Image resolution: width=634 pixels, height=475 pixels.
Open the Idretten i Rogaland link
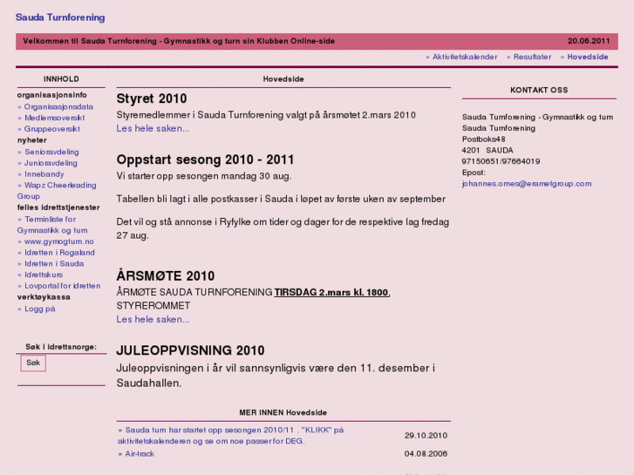click(x=59, y=253)
